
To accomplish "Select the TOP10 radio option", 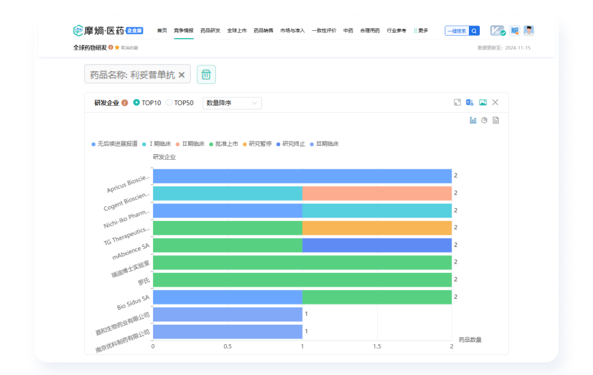I will pos(147,103).
